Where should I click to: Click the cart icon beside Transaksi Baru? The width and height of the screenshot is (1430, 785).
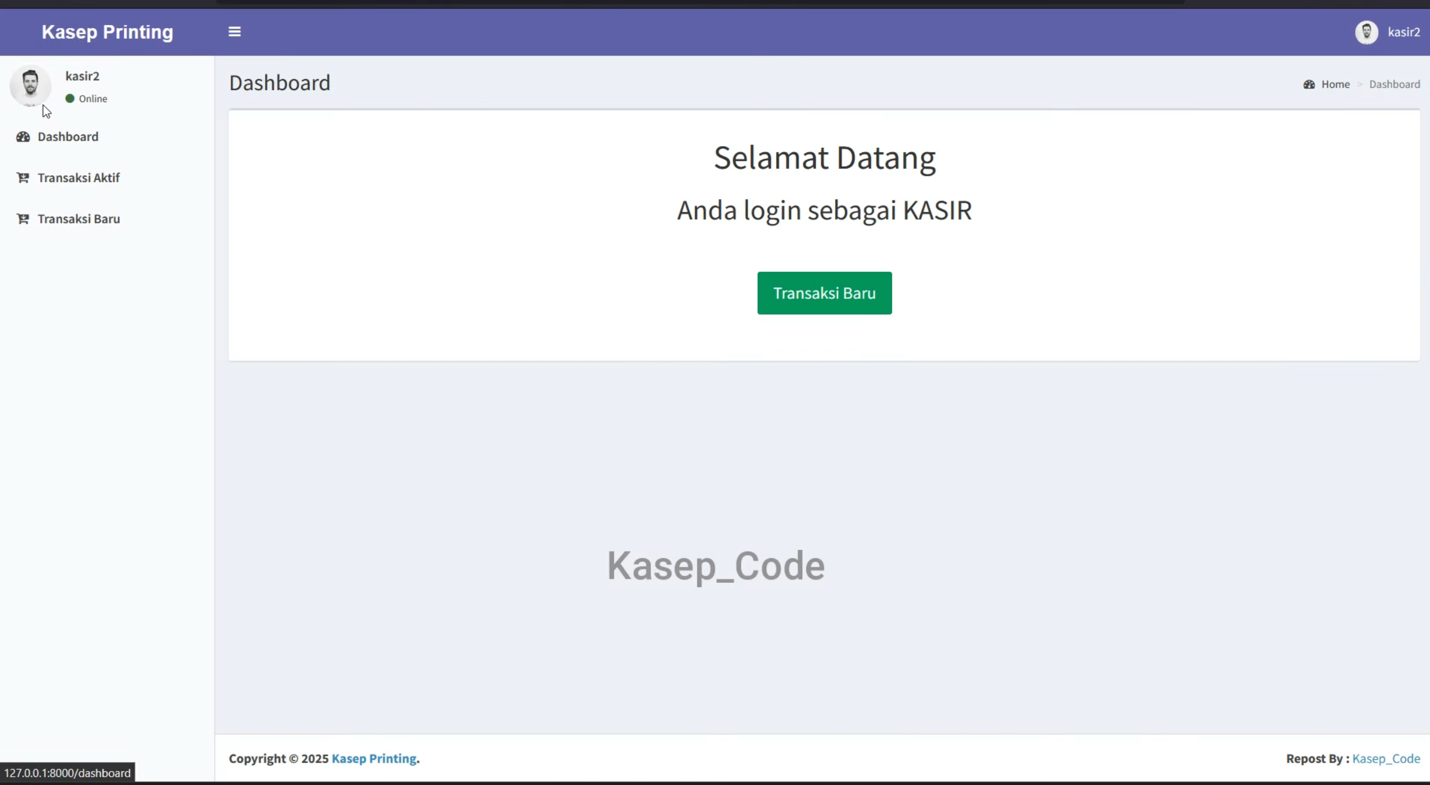(23, 219)
